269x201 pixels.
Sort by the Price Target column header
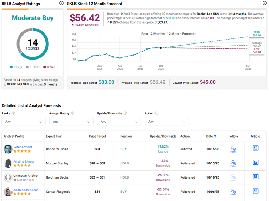(x=97, y=136)
